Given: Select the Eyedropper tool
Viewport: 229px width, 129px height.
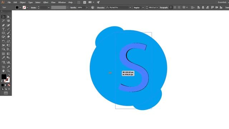Looking at the screenshot, I should (x=3, y=58).
